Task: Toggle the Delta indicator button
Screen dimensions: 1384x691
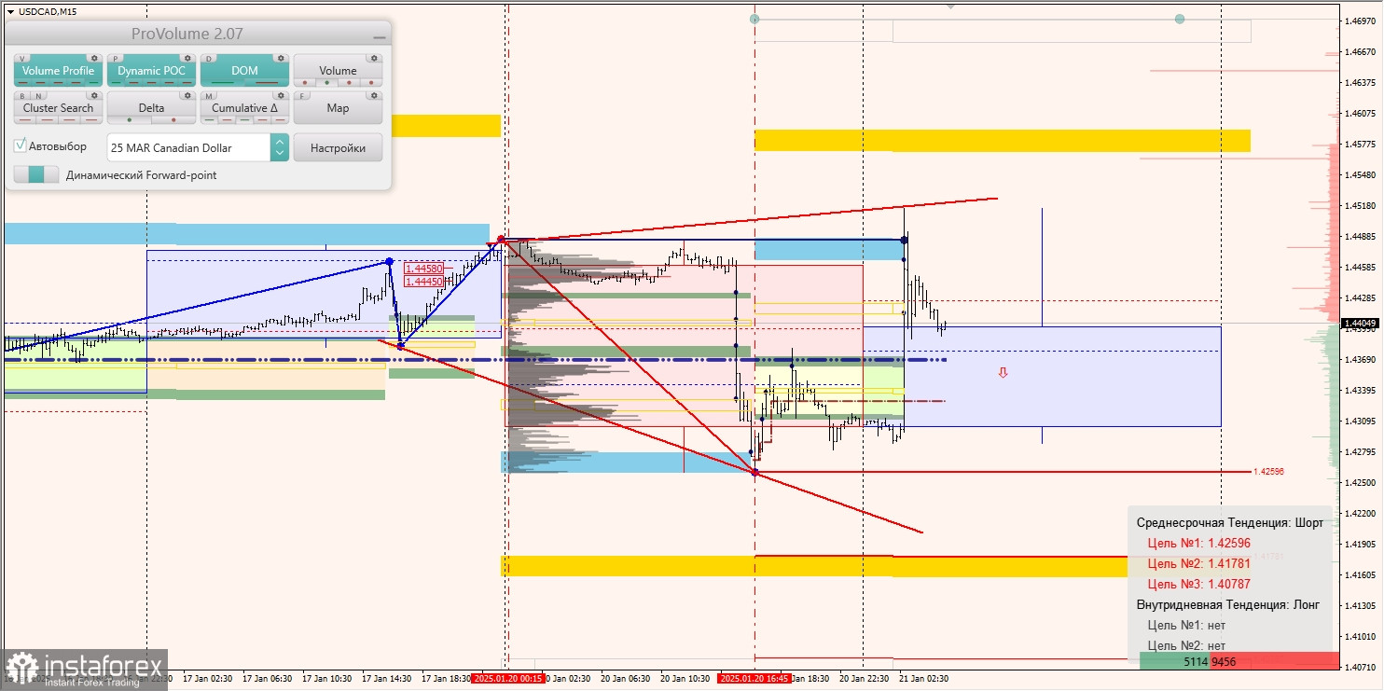Action: point(151,108)
